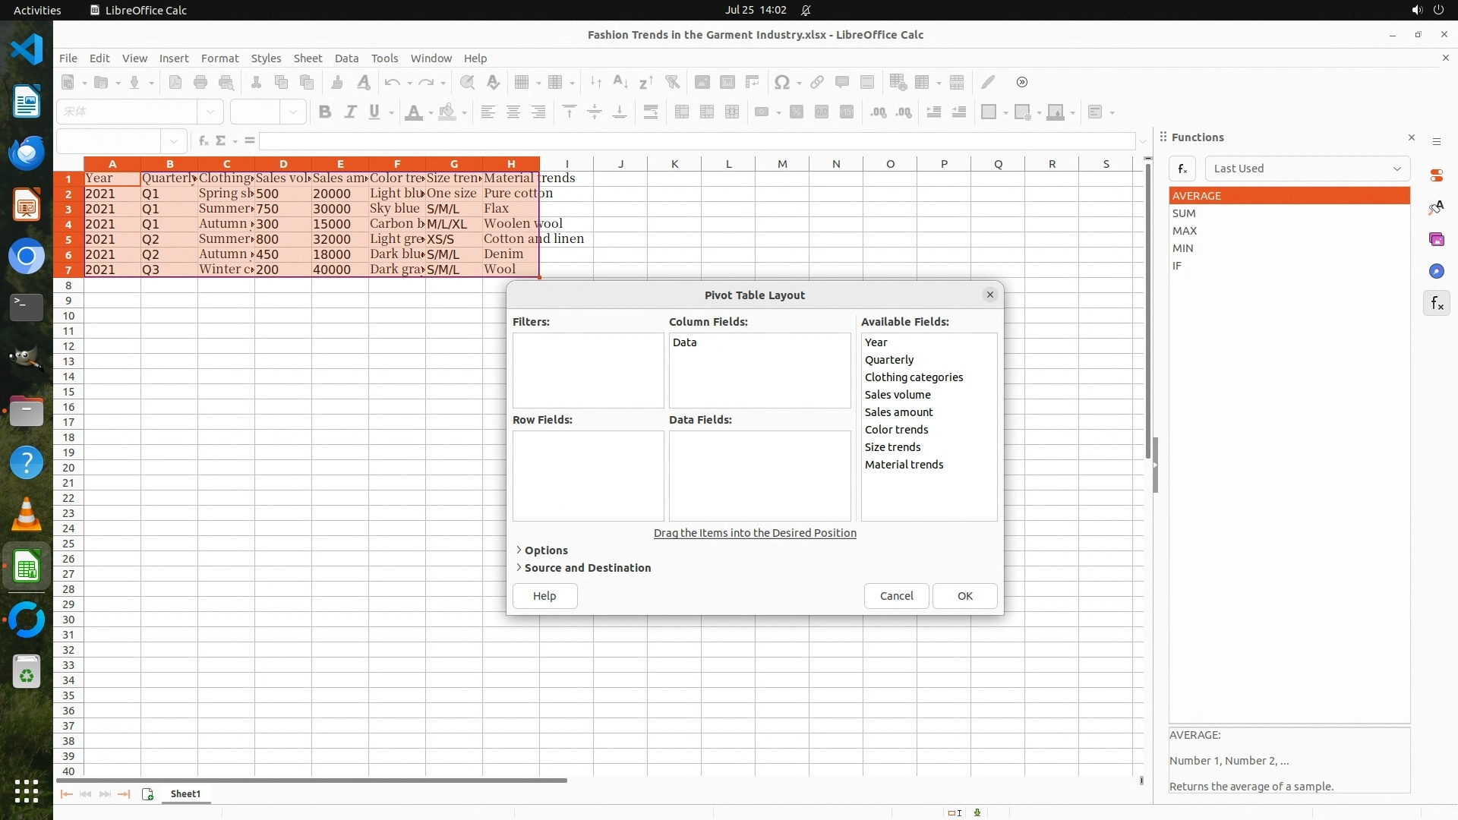Toggle the sidebar Properties deck
Image resolution: width=1458 pixels, height=820 pixels.
tap(1436, 175)
